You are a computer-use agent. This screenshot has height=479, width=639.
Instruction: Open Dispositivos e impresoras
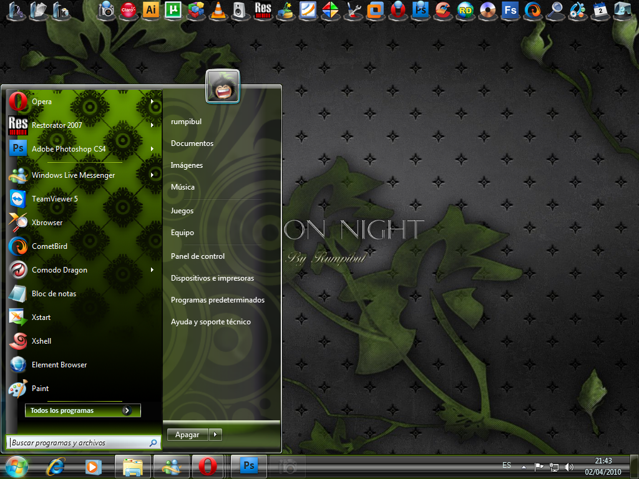click(x=212, y=278)
